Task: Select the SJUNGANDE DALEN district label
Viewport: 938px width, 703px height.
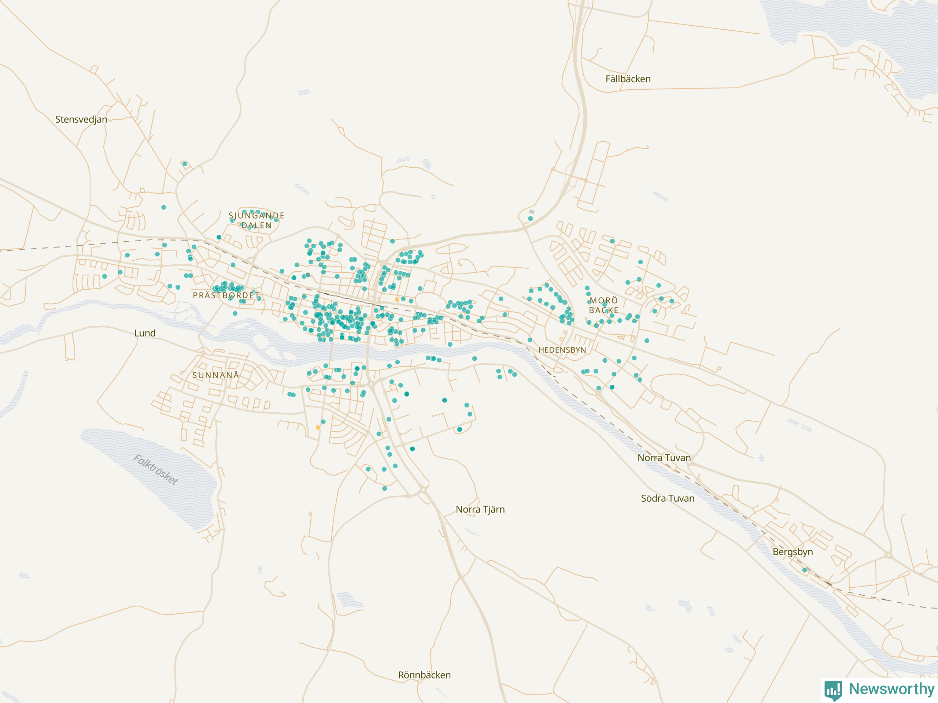Action: (x=256, y=220)
